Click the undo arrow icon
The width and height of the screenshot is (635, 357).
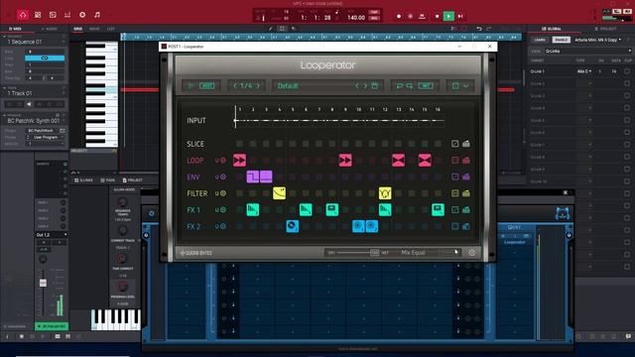pos(479,29)
